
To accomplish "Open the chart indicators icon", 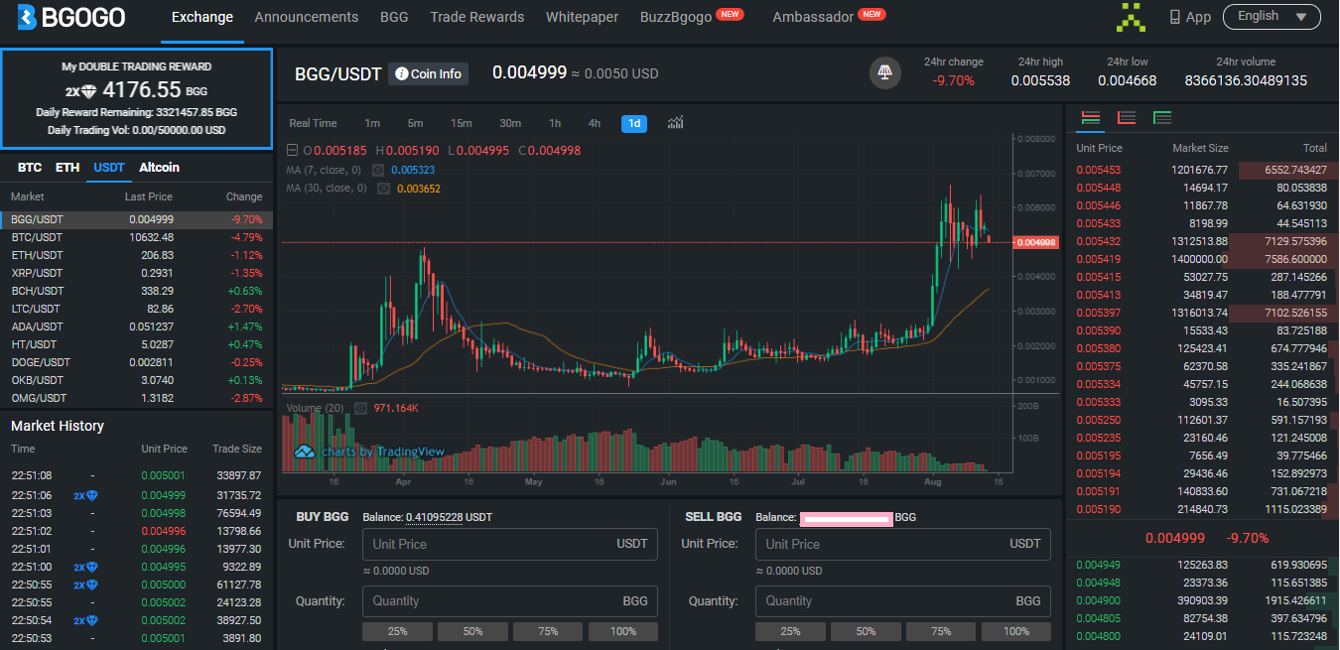I will [x=676, y=123].
